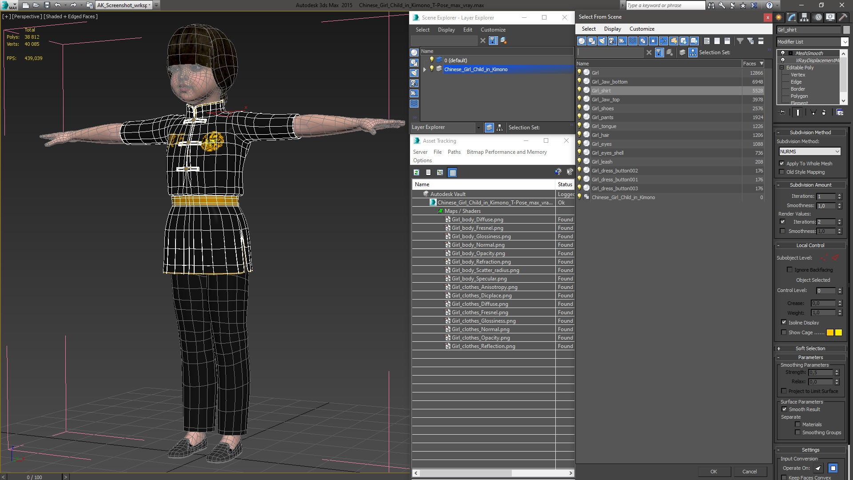
Task: Collapse the Editable Poly stack entry
Action: tap(782, 68)
